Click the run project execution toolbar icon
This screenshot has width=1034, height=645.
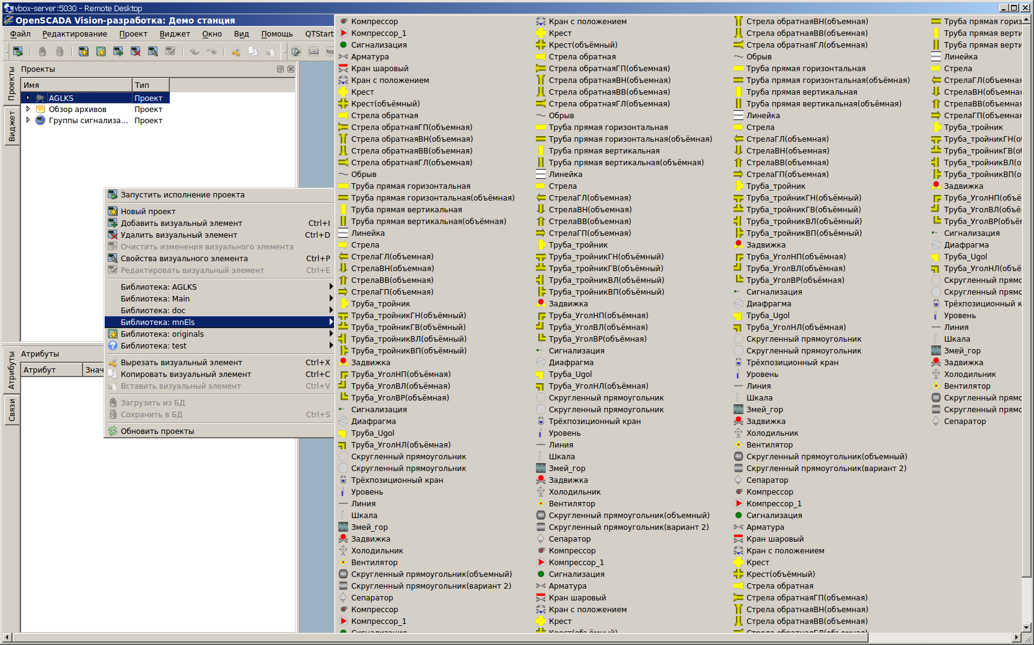pos(18,51)
